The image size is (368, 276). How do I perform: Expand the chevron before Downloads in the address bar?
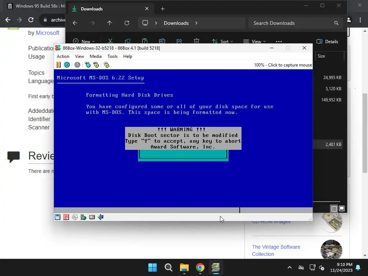156,23
